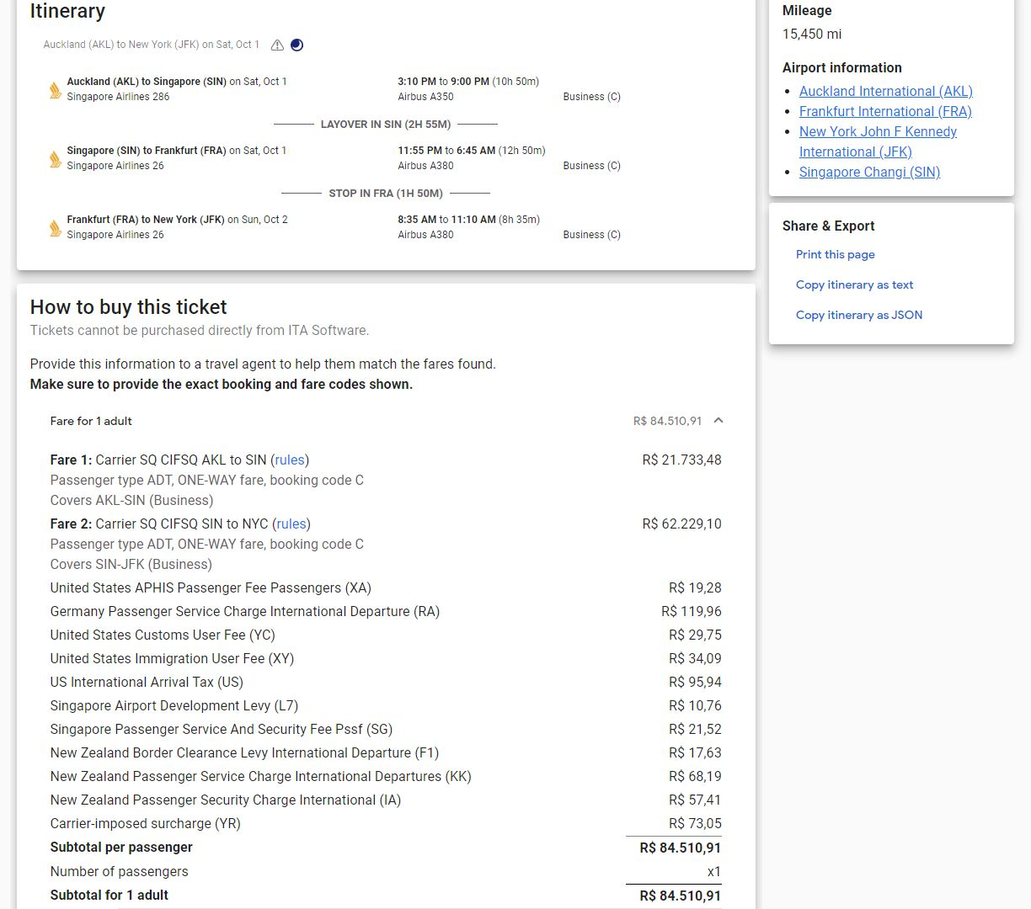
Task: Click the R$ 84.510,91 total in fare header
Action: (x=667, y=421)
